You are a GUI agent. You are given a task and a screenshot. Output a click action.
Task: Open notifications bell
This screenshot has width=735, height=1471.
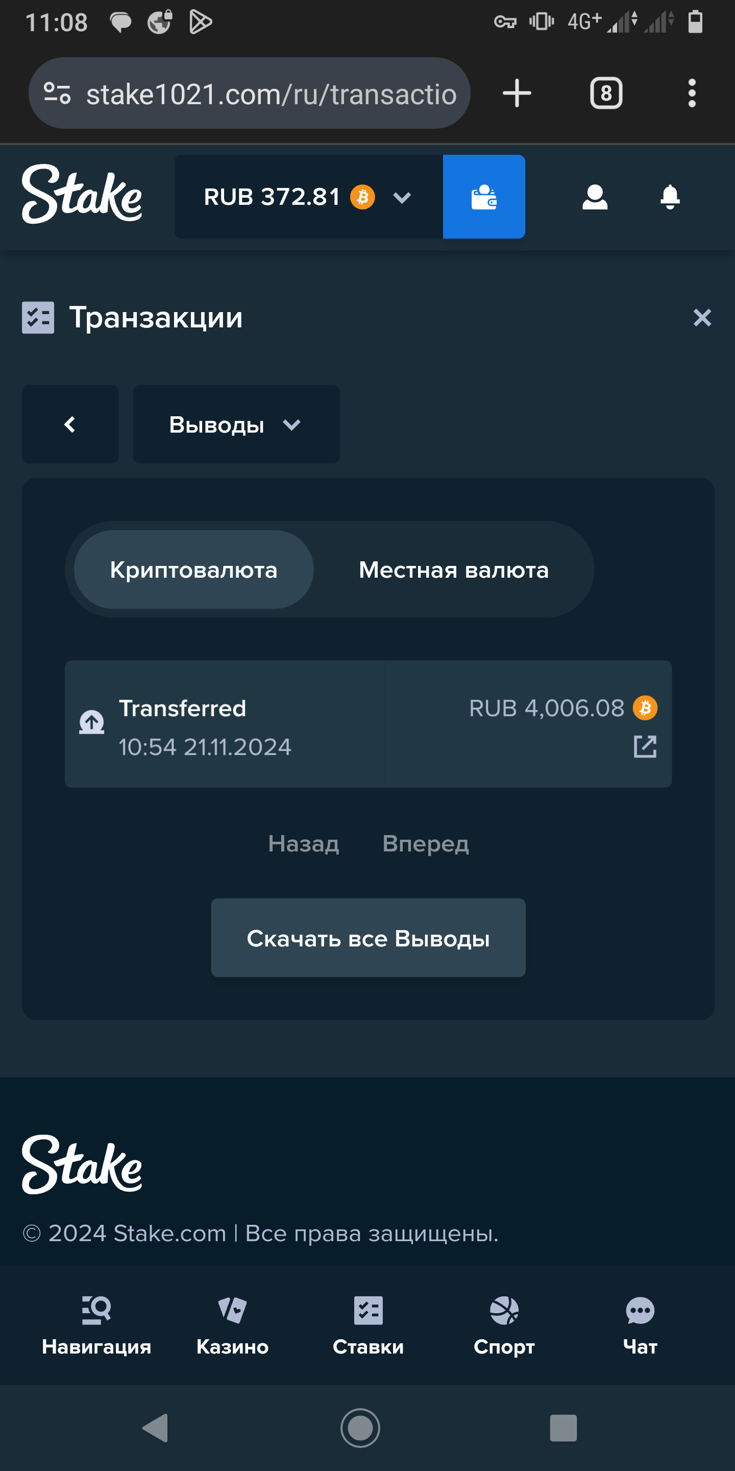coord(669,197)
